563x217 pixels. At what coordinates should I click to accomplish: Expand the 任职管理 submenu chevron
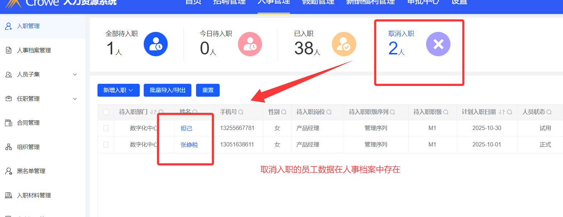75,99
